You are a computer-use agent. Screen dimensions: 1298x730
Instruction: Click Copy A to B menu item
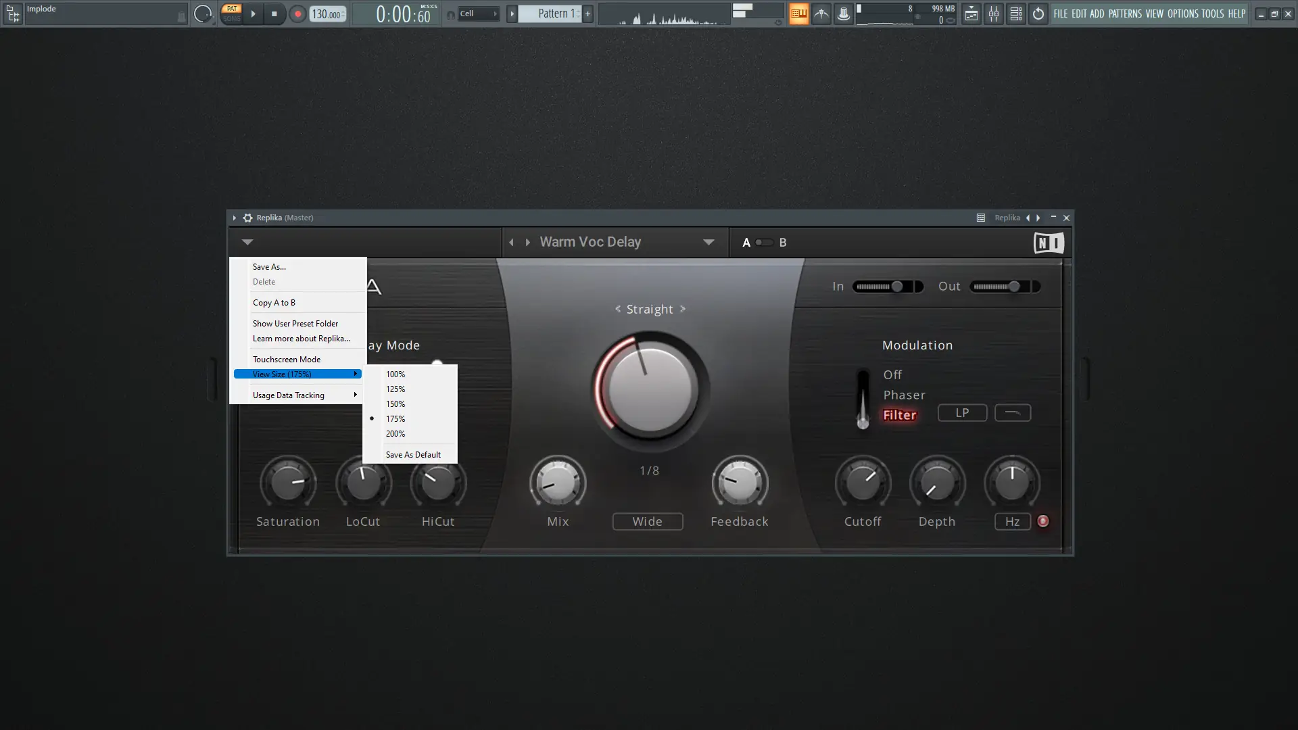click(274, 303)
